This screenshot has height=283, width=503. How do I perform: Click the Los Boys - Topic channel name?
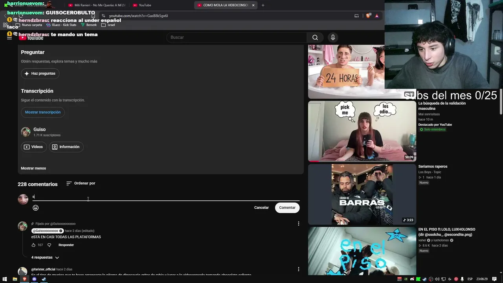[430, 172]
